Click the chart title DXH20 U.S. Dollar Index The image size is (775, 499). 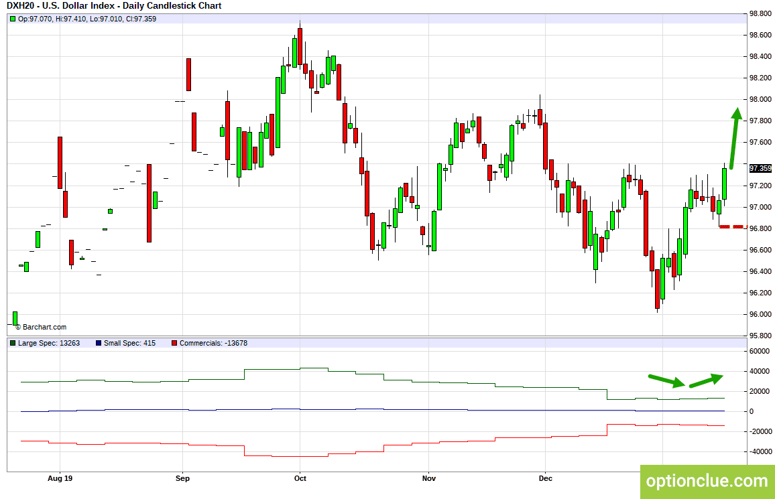(x=114, y=6)
